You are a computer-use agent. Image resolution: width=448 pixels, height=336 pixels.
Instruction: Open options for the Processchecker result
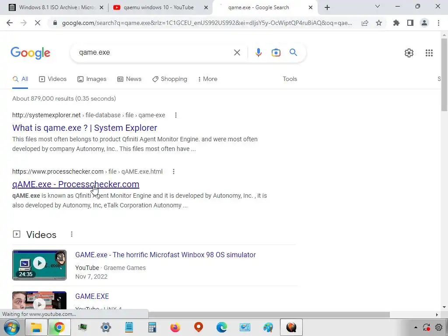point(173,171)
